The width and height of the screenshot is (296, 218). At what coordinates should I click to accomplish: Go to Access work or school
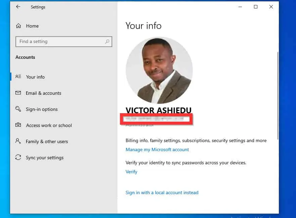[49, 125]
